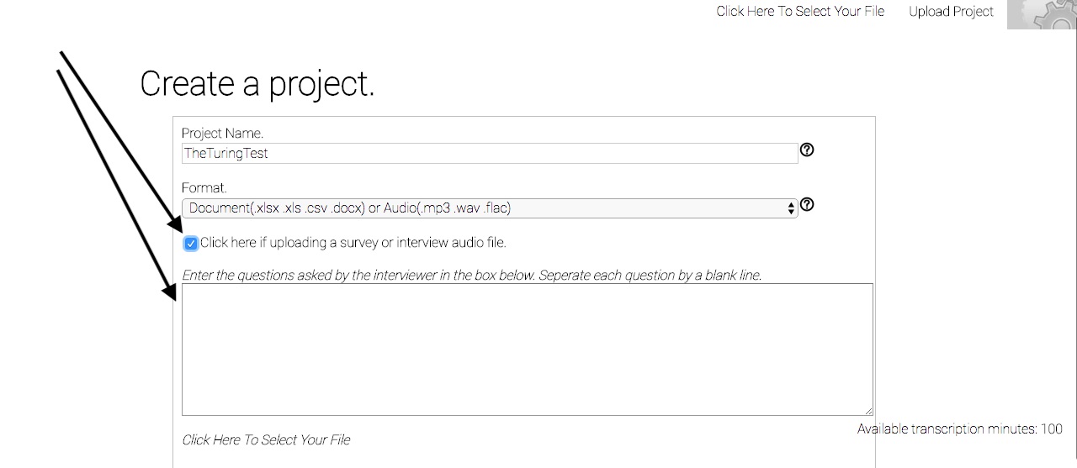Open the Format dropdown list
Screen dimensions: 1077x468
click(x=488, y=208)
